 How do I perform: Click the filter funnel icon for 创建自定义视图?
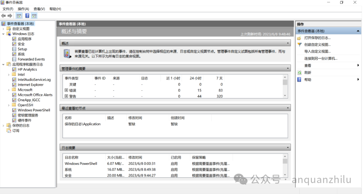[299, 45]
